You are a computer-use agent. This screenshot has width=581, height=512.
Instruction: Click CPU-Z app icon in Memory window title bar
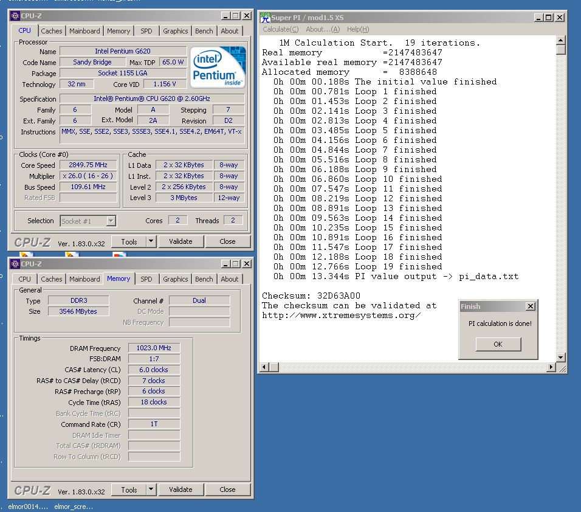15,264
